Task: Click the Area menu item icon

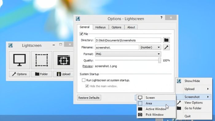Action: tap(140, 103)
